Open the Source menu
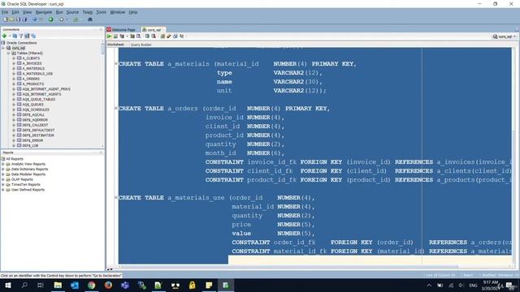Viewport: 520px width, 292px height. (x=72, y=12)
